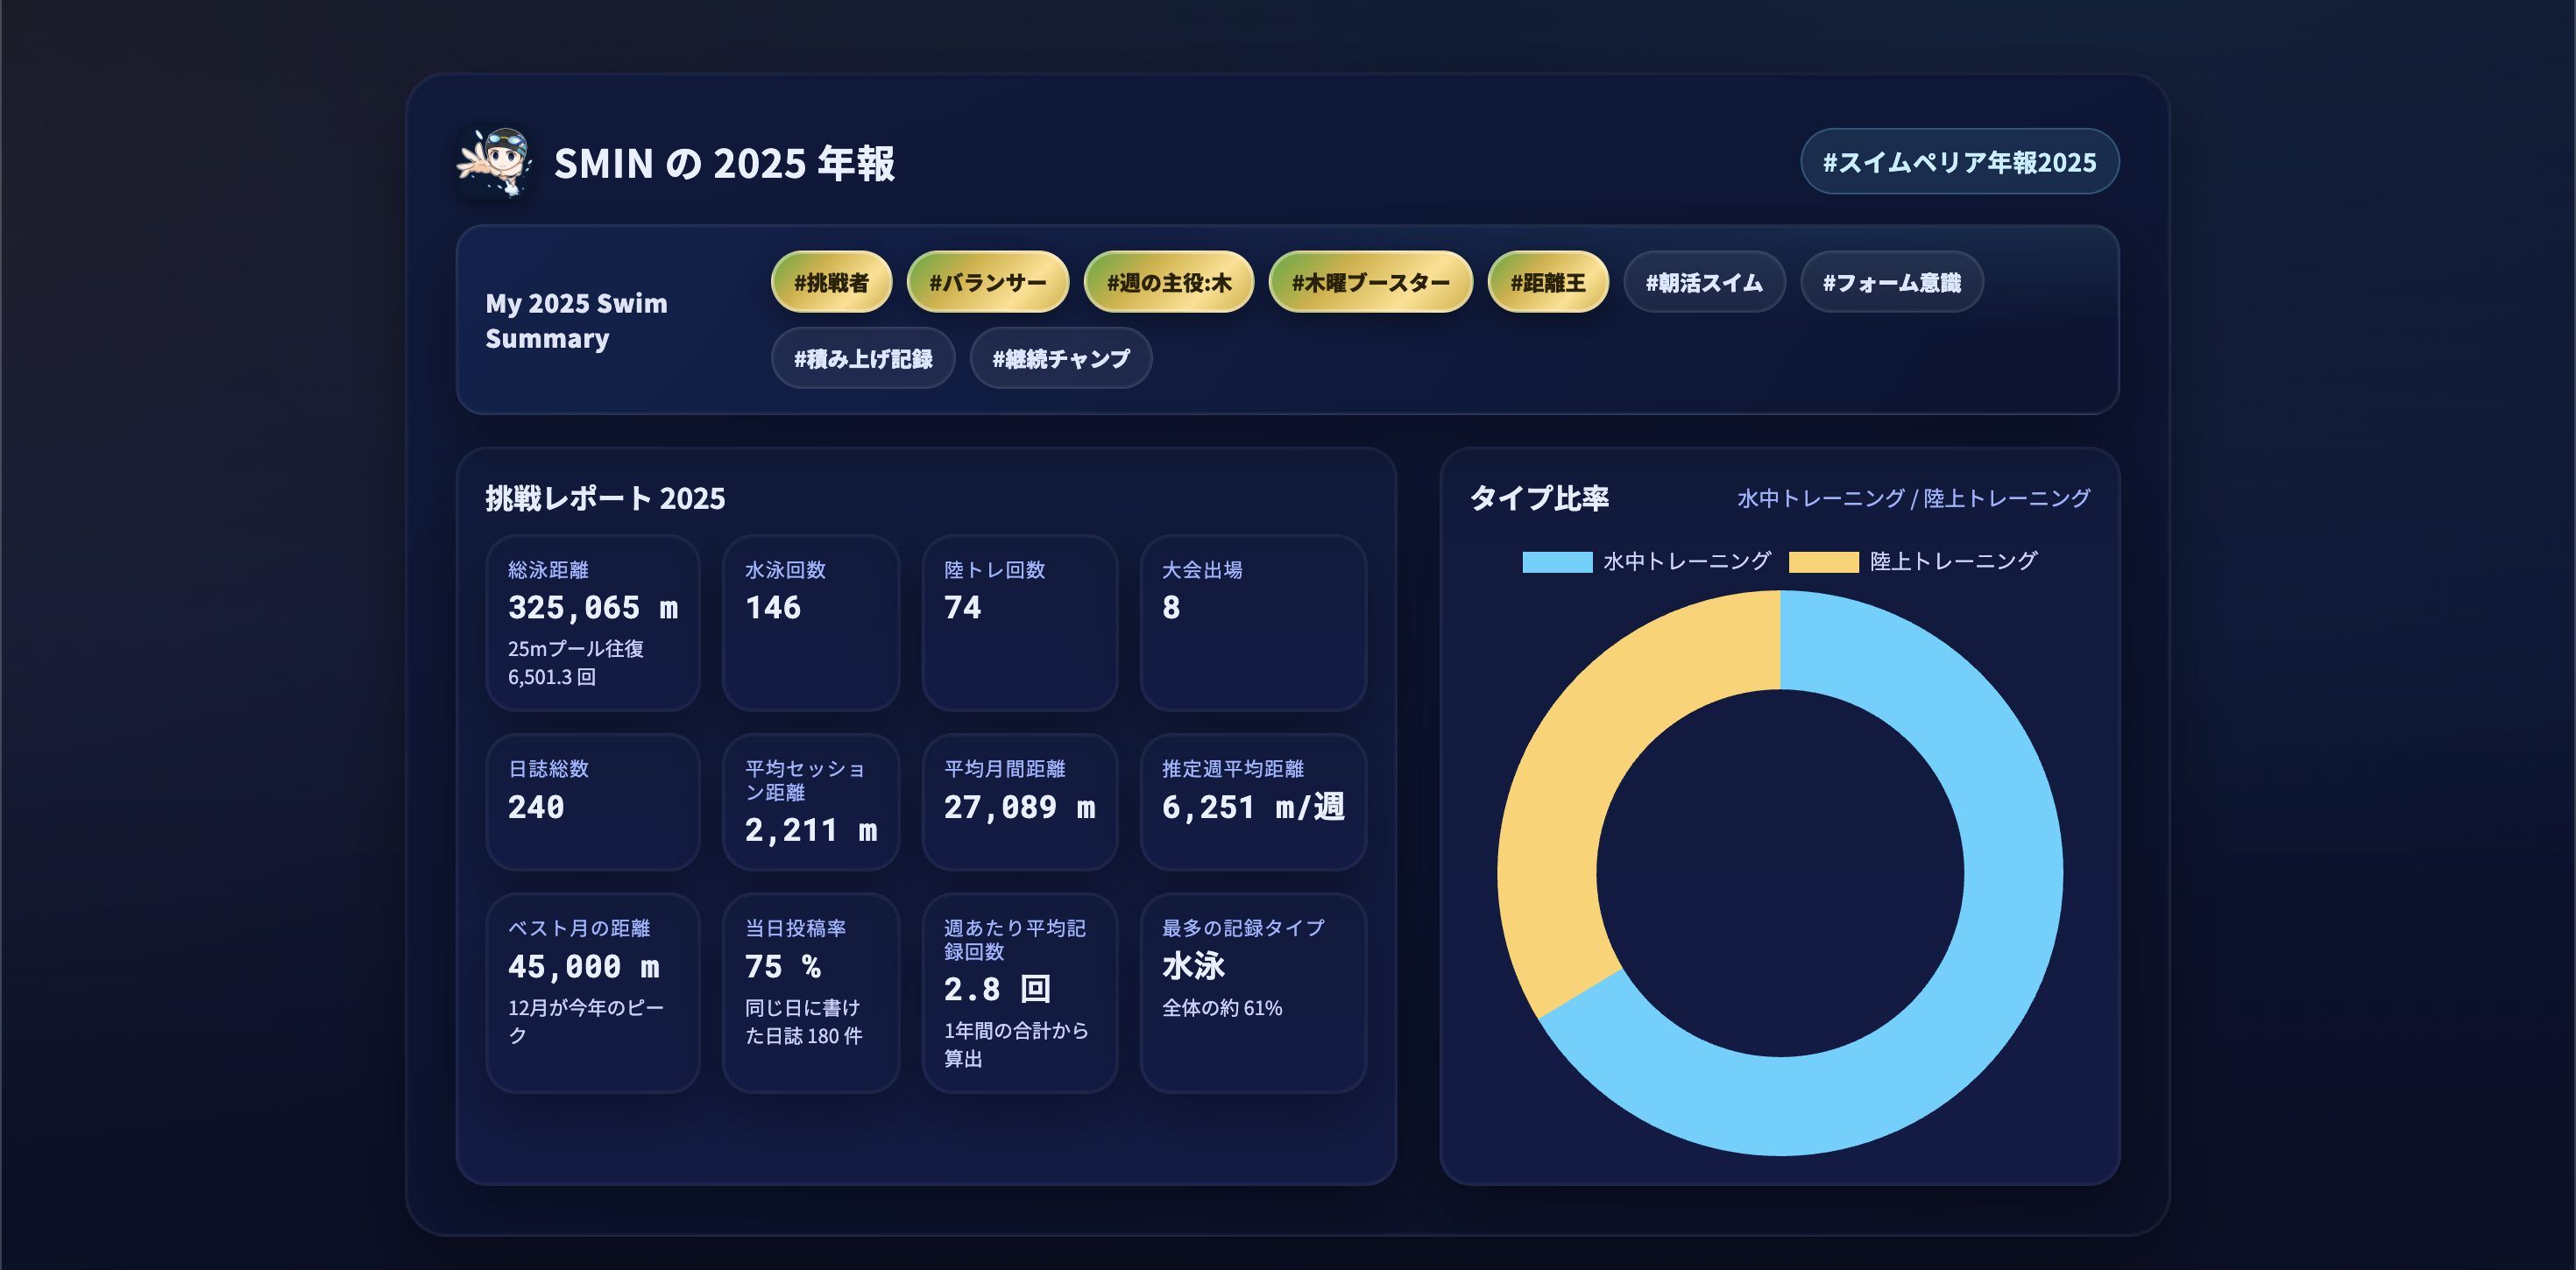Select the #積み上げ記録 tag

pyautogui.click(x=862, y=358)
